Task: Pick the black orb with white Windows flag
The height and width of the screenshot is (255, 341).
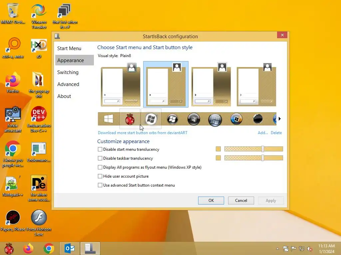Action: (172, 119)
